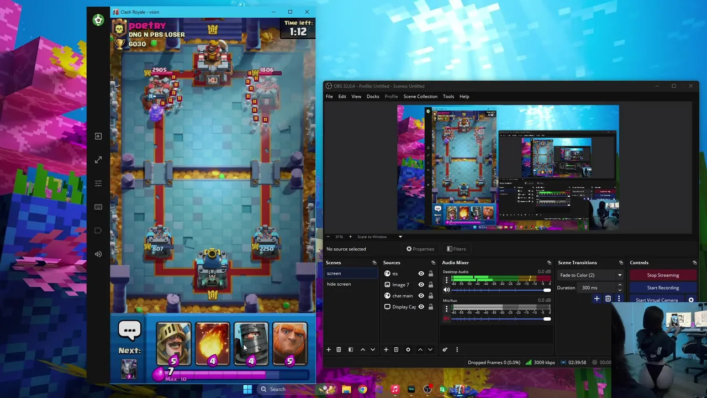Toggle lock on tts source

[x=431, y=274]
